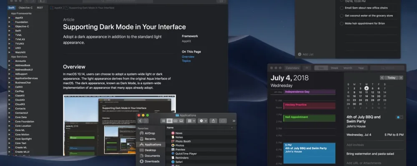The height and width of the screenshot is (166, 417).
Task: Switch Calendar to Week view
Action: 334,68
